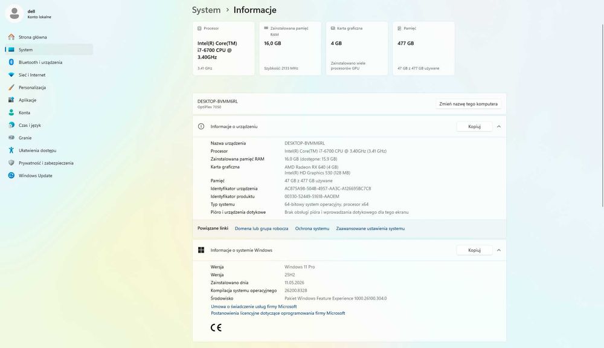Open the Czas i język globe icon

(11, 125)
